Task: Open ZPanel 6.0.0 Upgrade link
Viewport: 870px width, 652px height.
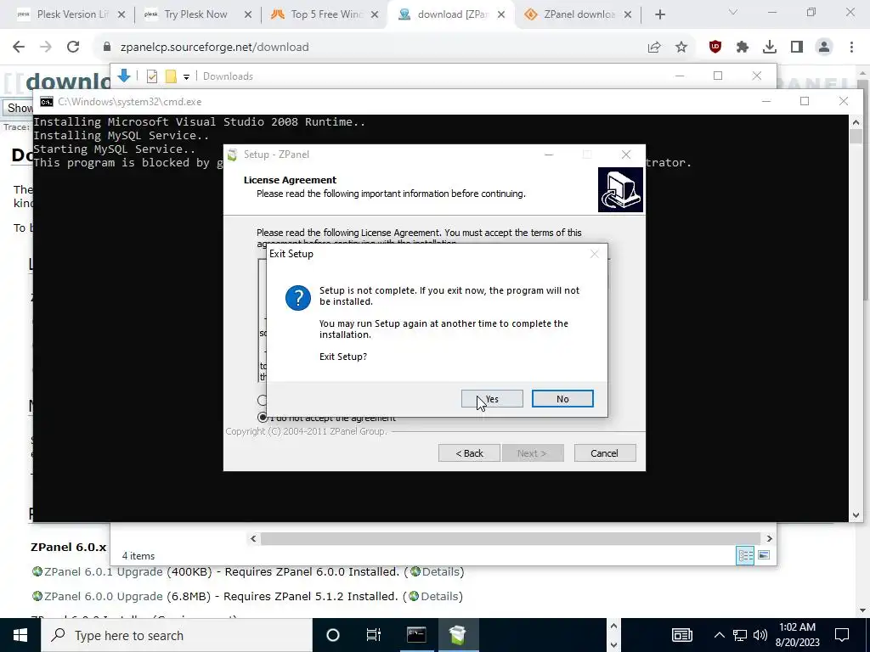Action: point(103,597)
